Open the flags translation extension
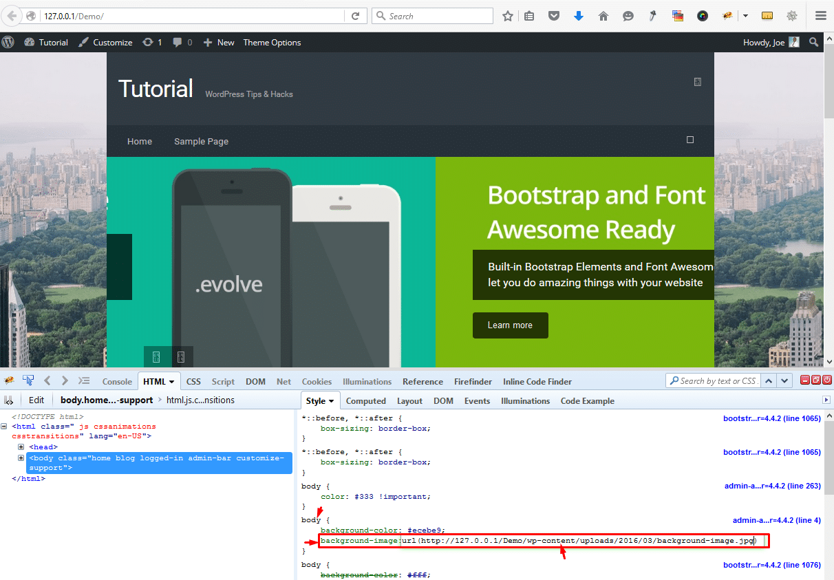Image resolution: width=834 pixels, height=580 pixels. click(x=678, y=16)
